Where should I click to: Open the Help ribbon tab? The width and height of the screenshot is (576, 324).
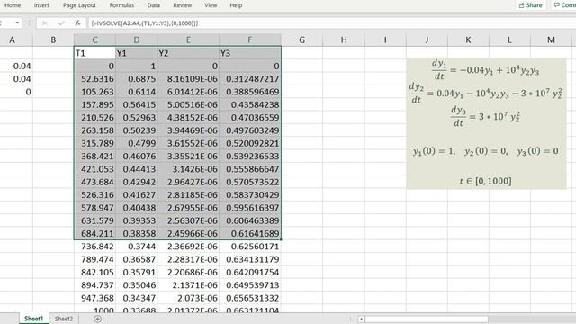[236, 5]
